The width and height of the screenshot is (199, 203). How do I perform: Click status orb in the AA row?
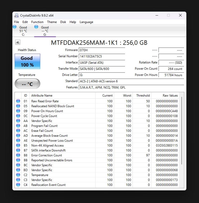18,121
